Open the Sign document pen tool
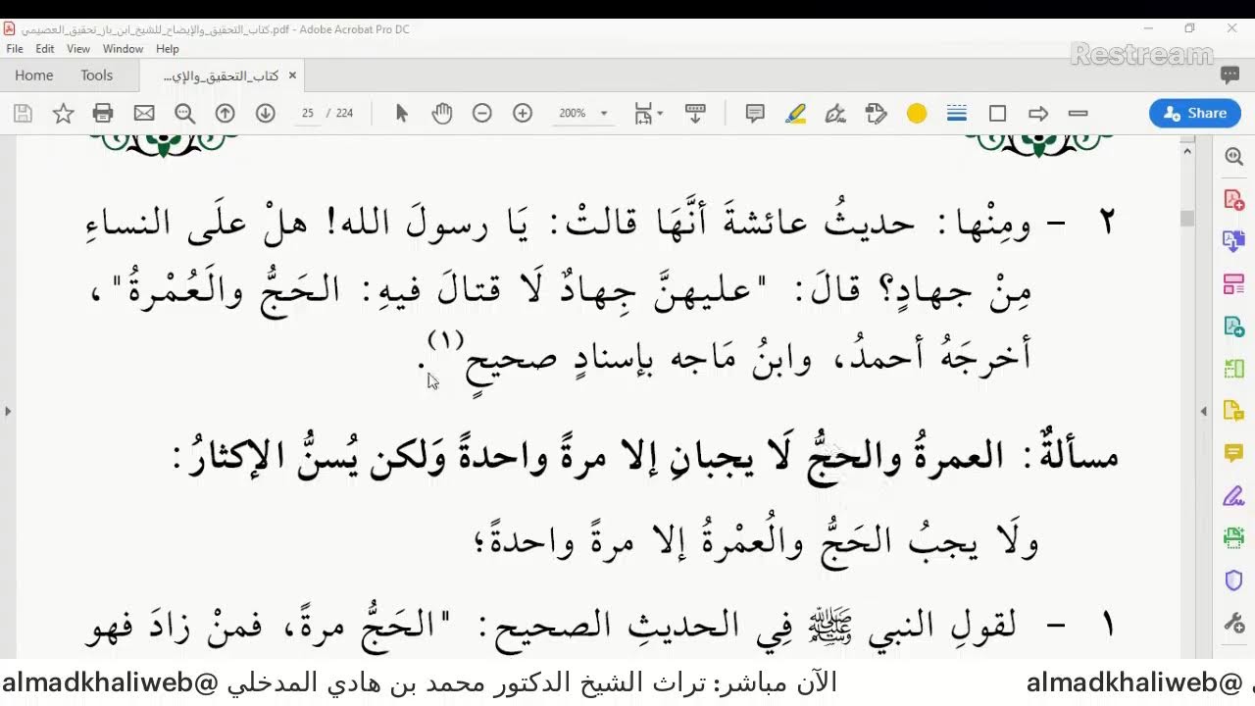Image resolution: width=1255 pixels, height=706 pixels. tap(835, 114)
